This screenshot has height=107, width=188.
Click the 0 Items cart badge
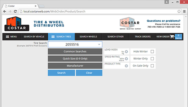[178, 37]
